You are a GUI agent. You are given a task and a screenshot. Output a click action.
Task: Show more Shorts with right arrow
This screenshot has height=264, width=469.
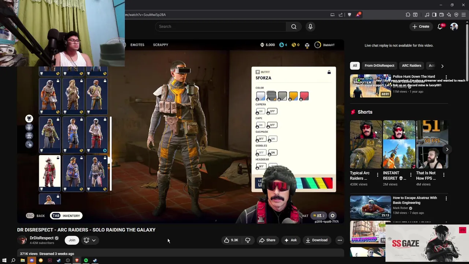point(447,149)
